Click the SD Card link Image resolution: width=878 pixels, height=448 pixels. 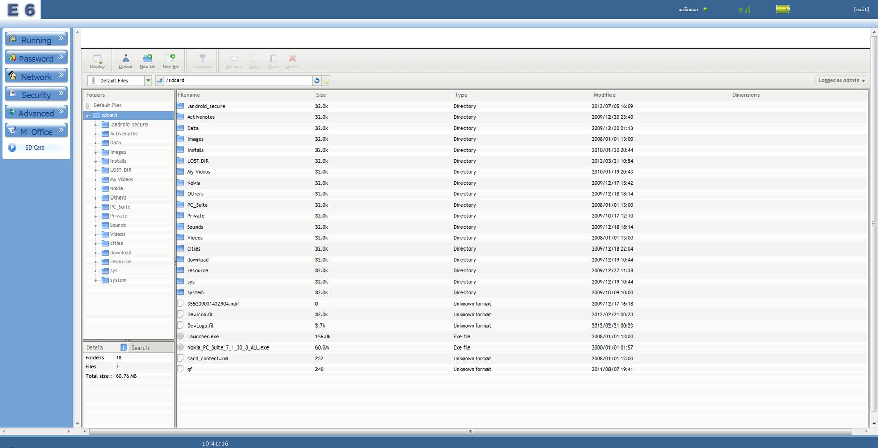tap(35, 147)
